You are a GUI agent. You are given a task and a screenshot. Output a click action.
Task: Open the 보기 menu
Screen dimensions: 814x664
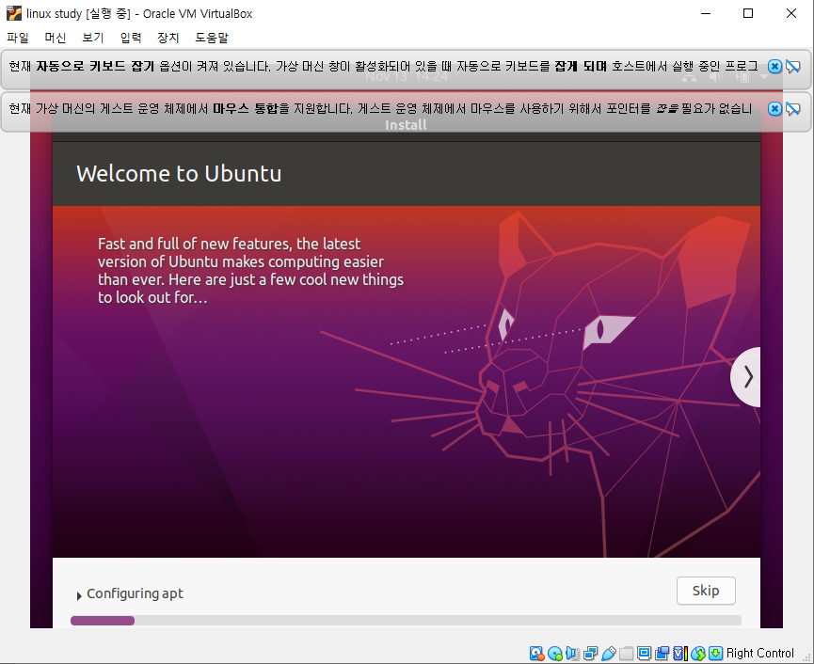click(93, 38)
